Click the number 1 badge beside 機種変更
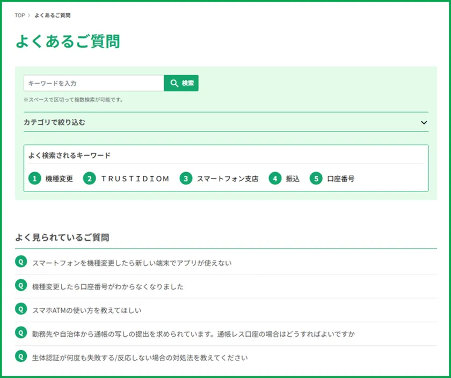Image resolution: width=451 pixels, height=378 pixels. (x=35, y=179)
